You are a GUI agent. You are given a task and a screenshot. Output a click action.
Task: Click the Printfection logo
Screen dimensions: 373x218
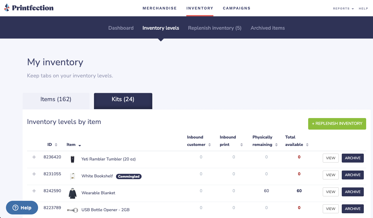click(x=29, y=8)
